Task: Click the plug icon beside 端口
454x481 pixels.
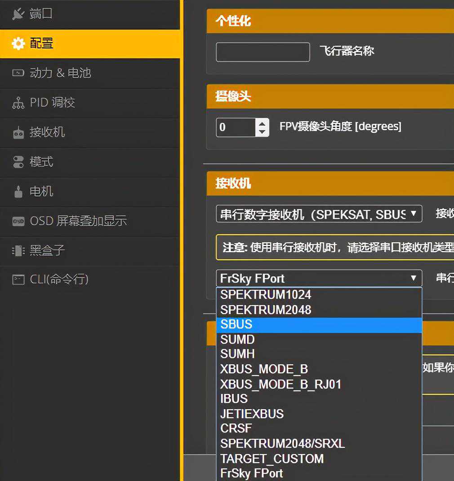Action: [x=18, y=14]
